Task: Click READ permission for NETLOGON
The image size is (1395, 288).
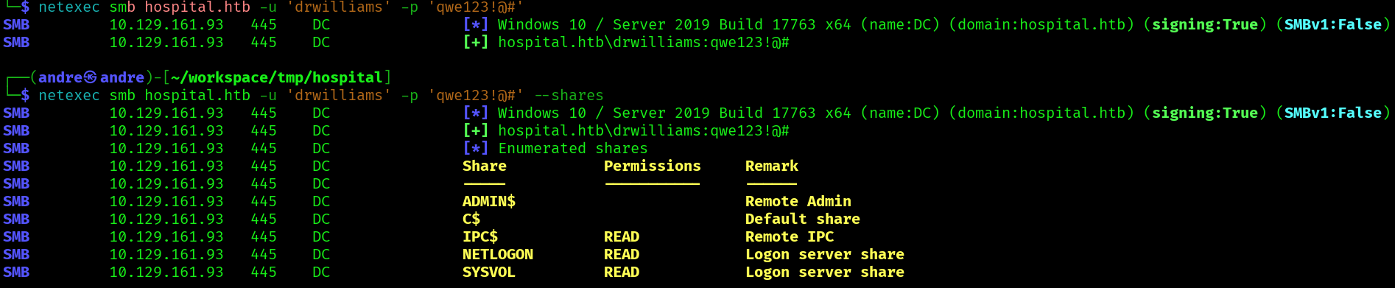Action: pyautogui.click(x=622, y=254)
